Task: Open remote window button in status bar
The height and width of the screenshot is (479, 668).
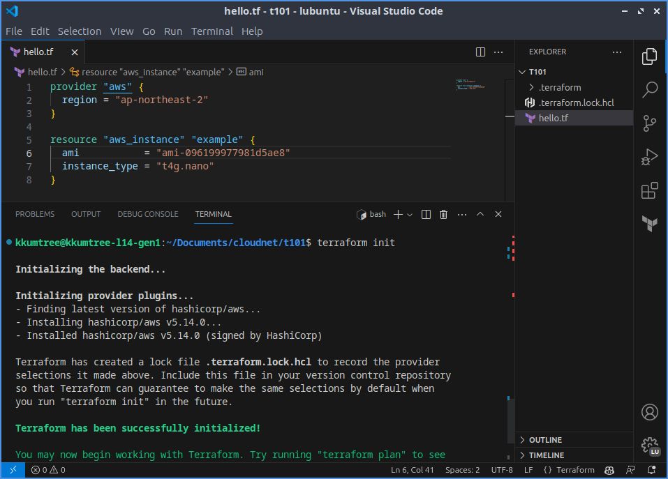Action: [x=13, y=470]
